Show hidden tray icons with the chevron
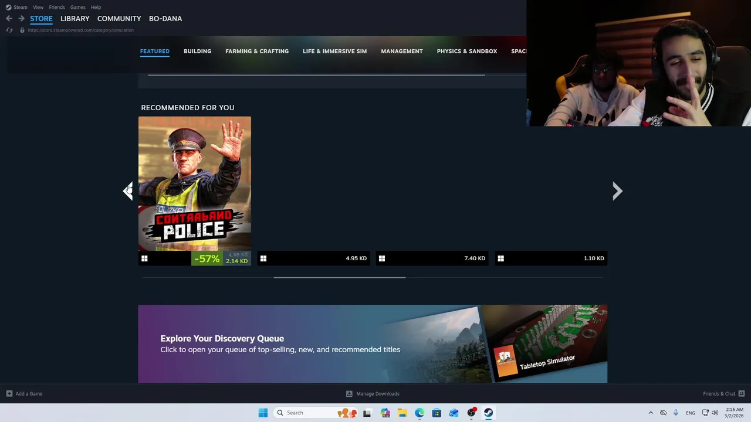 click(650, 413)
